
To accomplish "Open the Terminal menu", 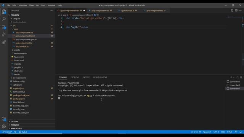I will click(51, 5).
